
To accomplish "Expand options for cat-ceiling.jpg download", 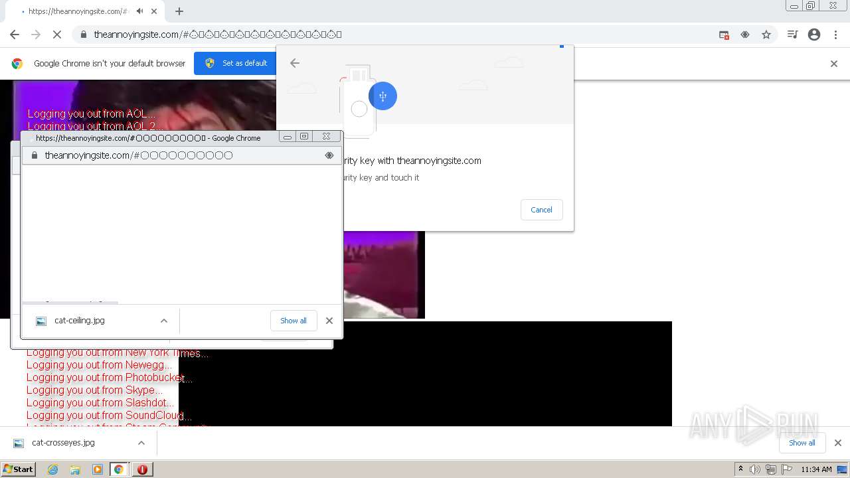I will [164, 321].
